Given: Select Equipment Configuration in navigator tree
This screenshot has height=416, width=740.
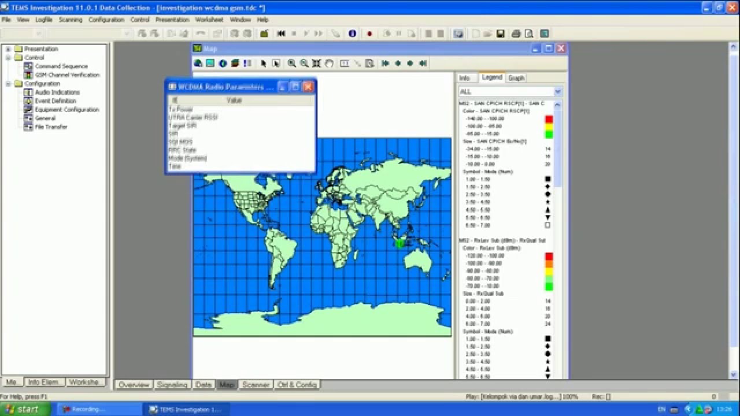Looking at the screenshot, I should tap(67, 110).
